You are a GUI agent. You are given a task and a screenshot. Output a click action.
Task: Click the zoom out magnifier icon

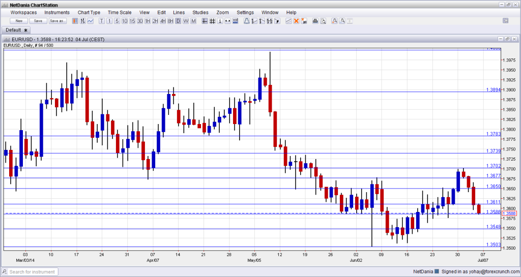point(342,21)
